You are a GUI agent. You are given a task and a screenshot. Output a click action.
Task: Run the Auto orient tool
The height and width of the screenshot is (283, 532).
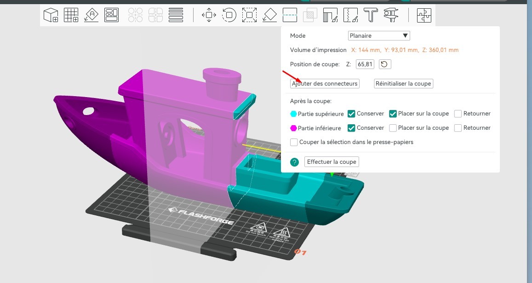click(x=91, y=15)
